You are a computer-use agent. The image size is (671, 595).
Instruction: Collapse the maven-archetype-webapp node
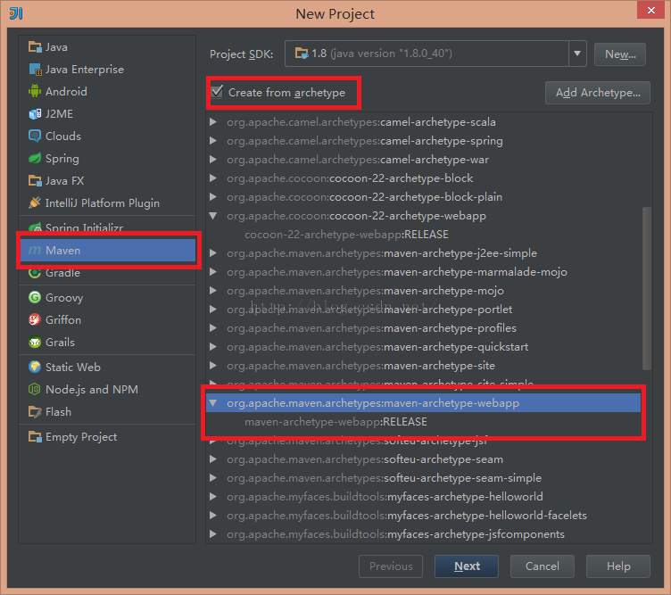[212, 403]
